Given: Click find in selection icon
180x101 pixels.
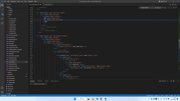Looking at the screenshot, I should click(x=174, y=8).
